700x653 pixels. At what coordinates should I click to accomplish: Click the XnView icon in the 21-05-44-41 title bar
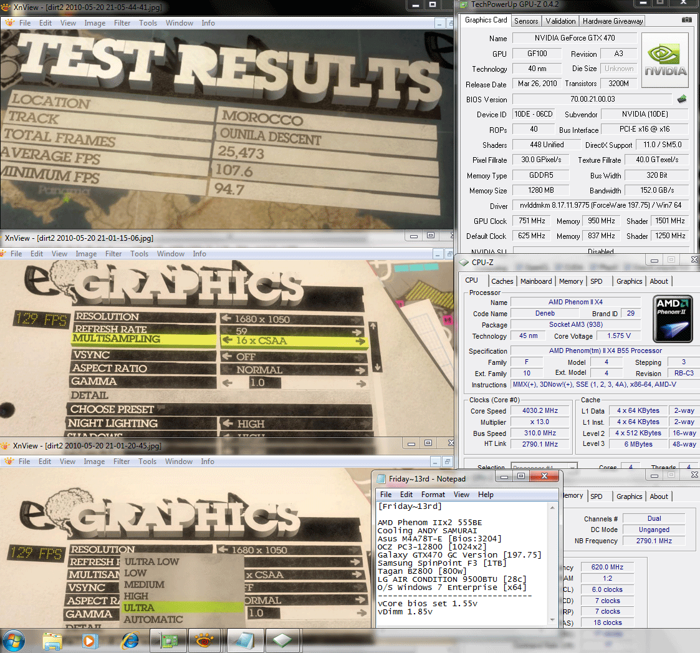(6, 7)
